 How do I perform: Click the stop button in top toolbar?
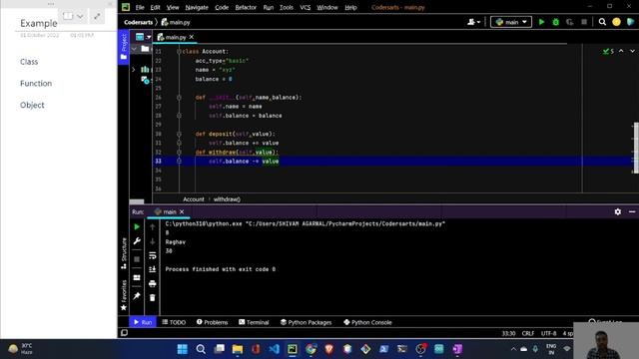[584, 22]
